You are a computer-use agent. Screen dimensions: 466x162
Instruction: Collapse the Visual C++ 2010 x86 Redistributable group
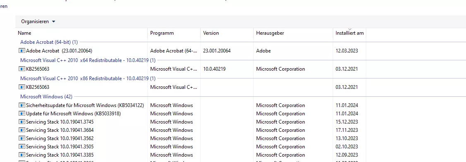pyautogui.click(x=88, y=79)
